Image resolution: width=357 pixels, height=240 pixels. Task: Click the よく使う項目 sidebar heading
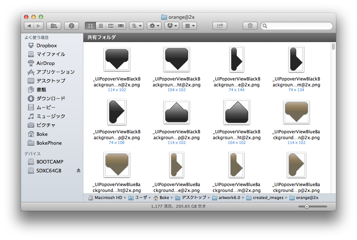(x=37, y=38)
